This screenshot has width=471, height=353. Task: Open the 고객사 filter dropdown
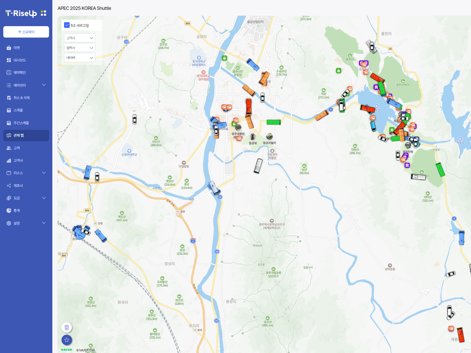pyautogui.click(x=80, y=38)
